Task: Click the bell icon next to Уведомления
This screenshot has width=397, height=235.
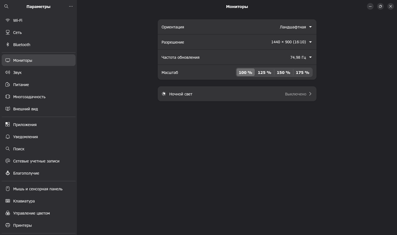Action: [x=8, y=137]
